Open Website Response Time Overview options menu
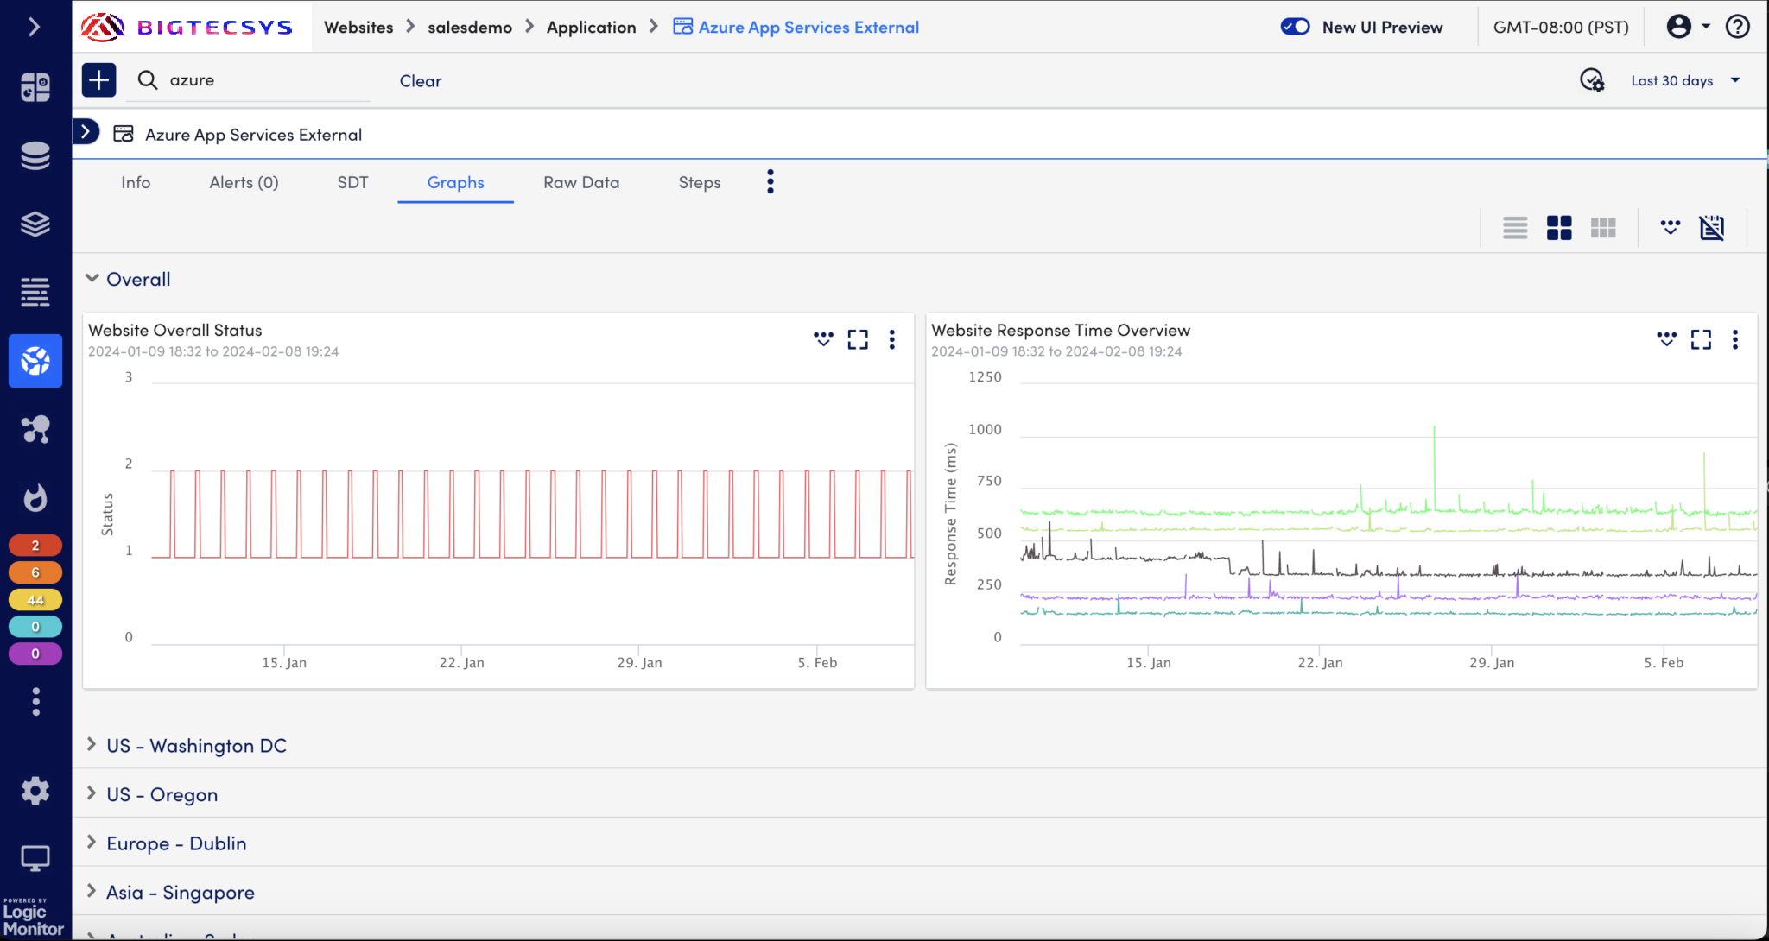Image resolution: width=1769 pixels, height=941 pixels. click(x=1734, y=339)
